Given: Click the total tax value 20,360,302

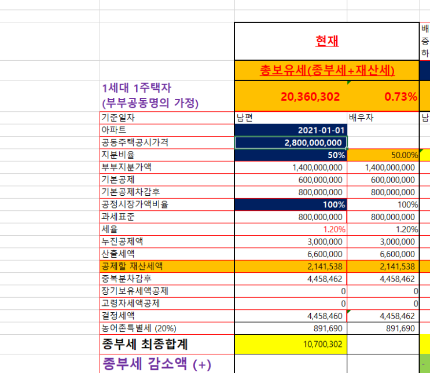Looking at the screenshot, I should pyautogui.click(x=291, y=96).
